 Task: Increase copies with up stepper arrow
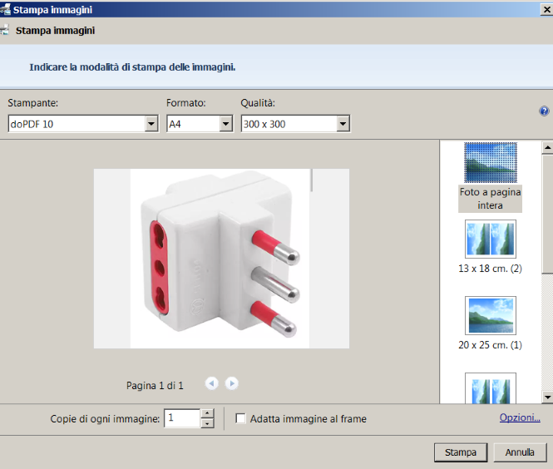point(207,413)
